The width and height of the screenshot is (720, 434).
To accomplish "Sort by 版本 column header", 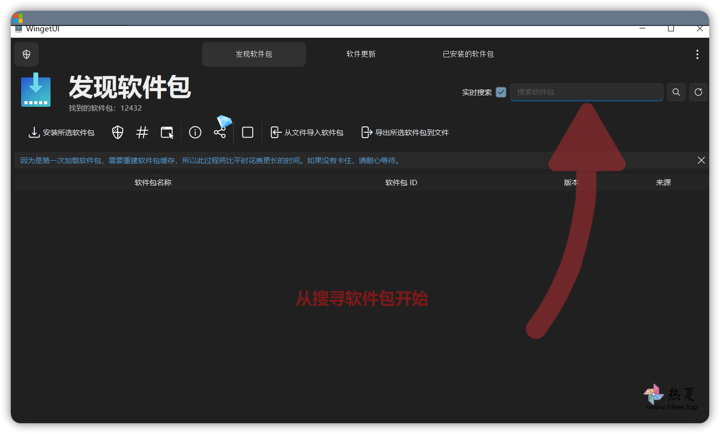I will pos(571,182).
